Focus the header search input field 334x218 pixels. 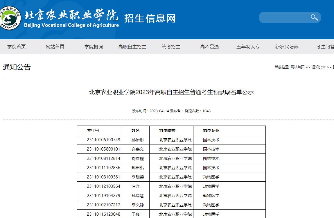290,17
